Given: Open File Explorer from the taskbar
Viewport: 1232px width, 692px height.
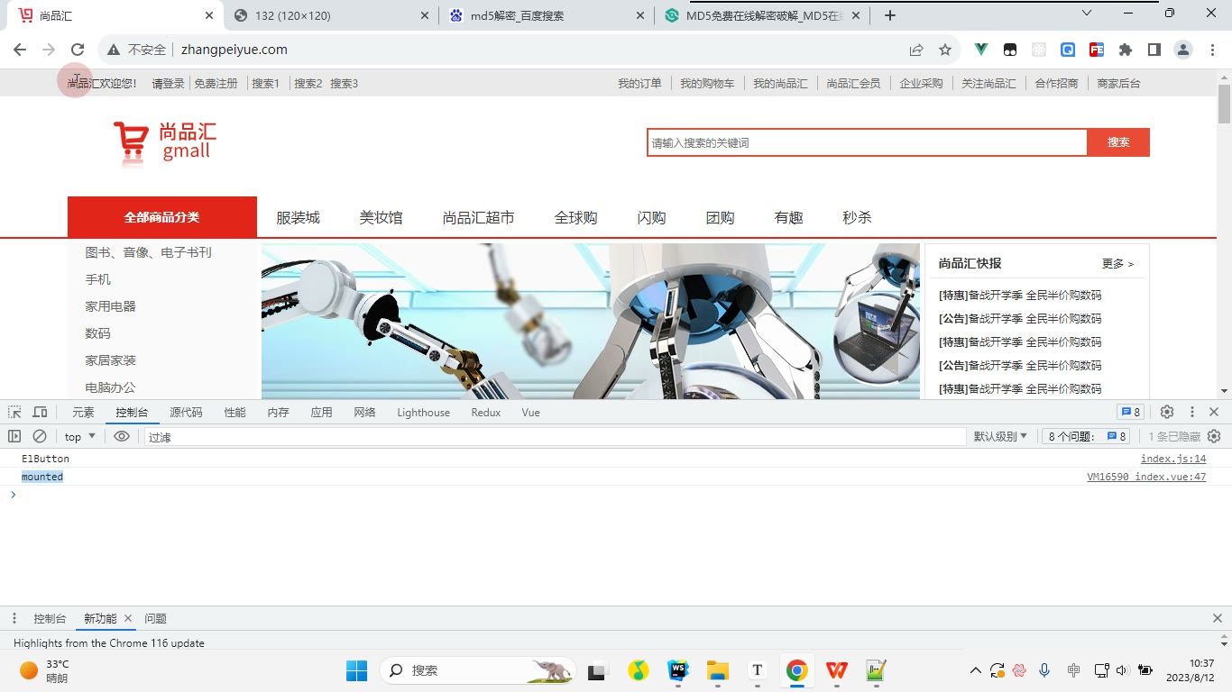Looking at the screenshot, I should coord(717,670).
